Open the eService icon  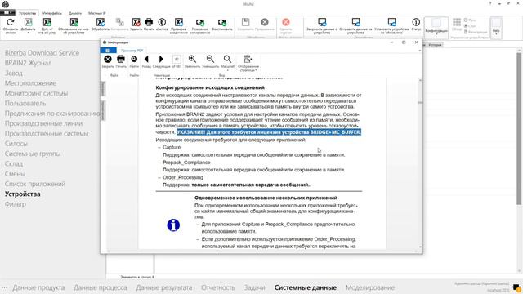[162, 22]
